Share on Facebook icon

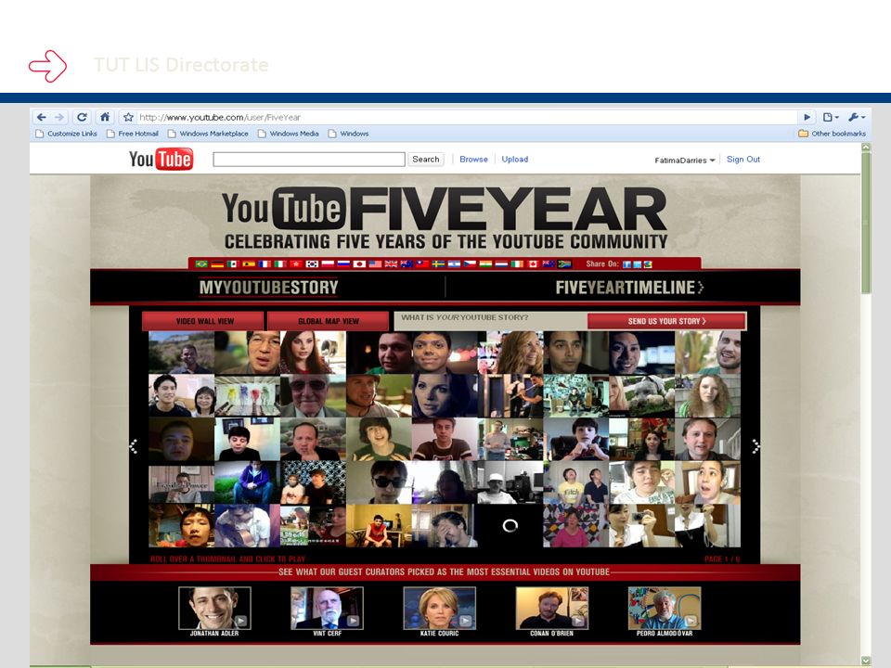(x=626, y=264)
